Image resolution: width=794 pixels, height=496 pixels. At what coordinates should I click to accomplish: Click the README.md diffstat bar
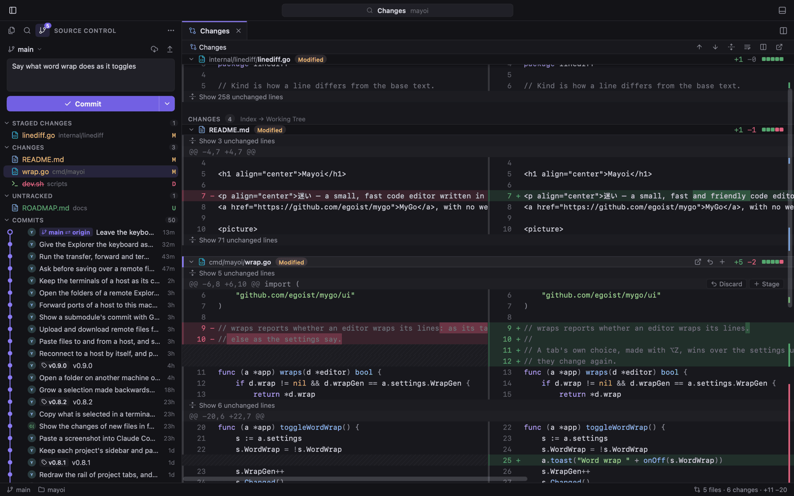pos(773,130)
